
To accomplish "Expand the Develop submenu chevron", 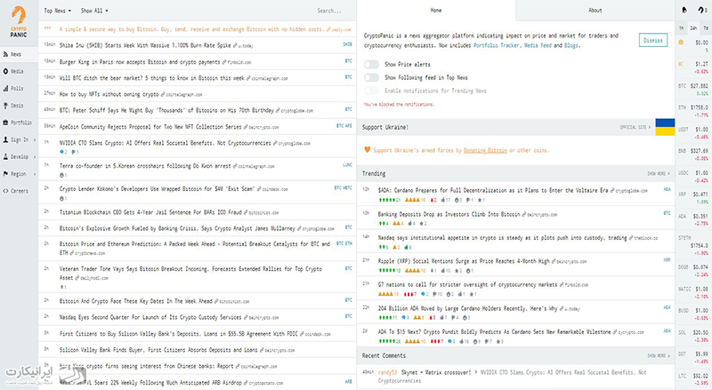I will click(35, 157).
